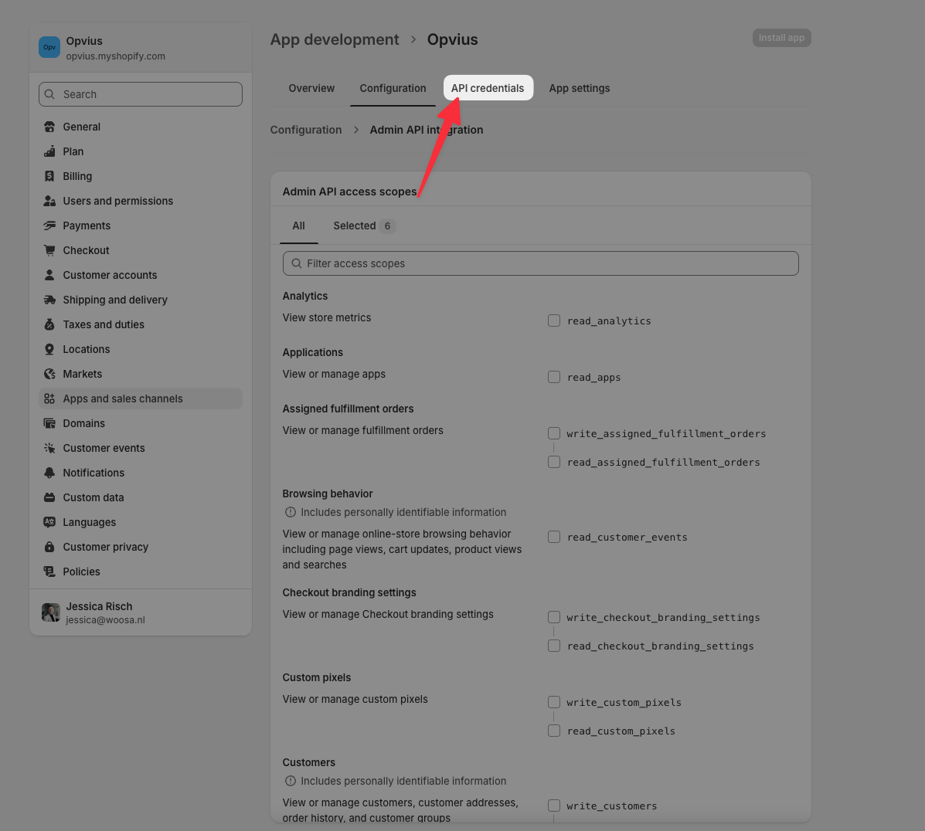Click the Payments icon in sidebar
Screen dimensions: 925x831
point(49,226)
